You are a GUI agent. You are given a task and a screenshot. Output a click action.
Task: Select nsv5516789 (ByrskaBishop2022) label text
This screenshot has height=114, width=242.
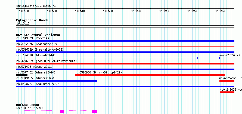click(40, 50)
